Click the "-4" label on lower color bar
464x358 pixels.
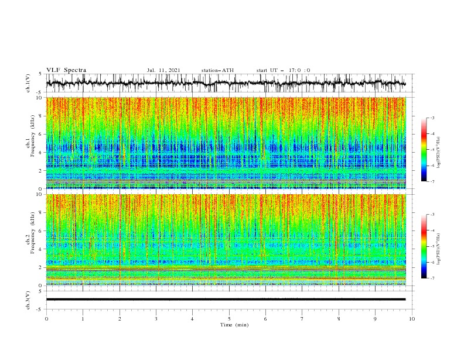(x=432, y=230)
